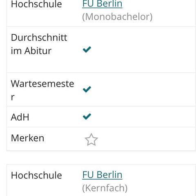Select the (Kernfach) text
The height and width of the screenshot is (196, 196).
tap(105, 188)
